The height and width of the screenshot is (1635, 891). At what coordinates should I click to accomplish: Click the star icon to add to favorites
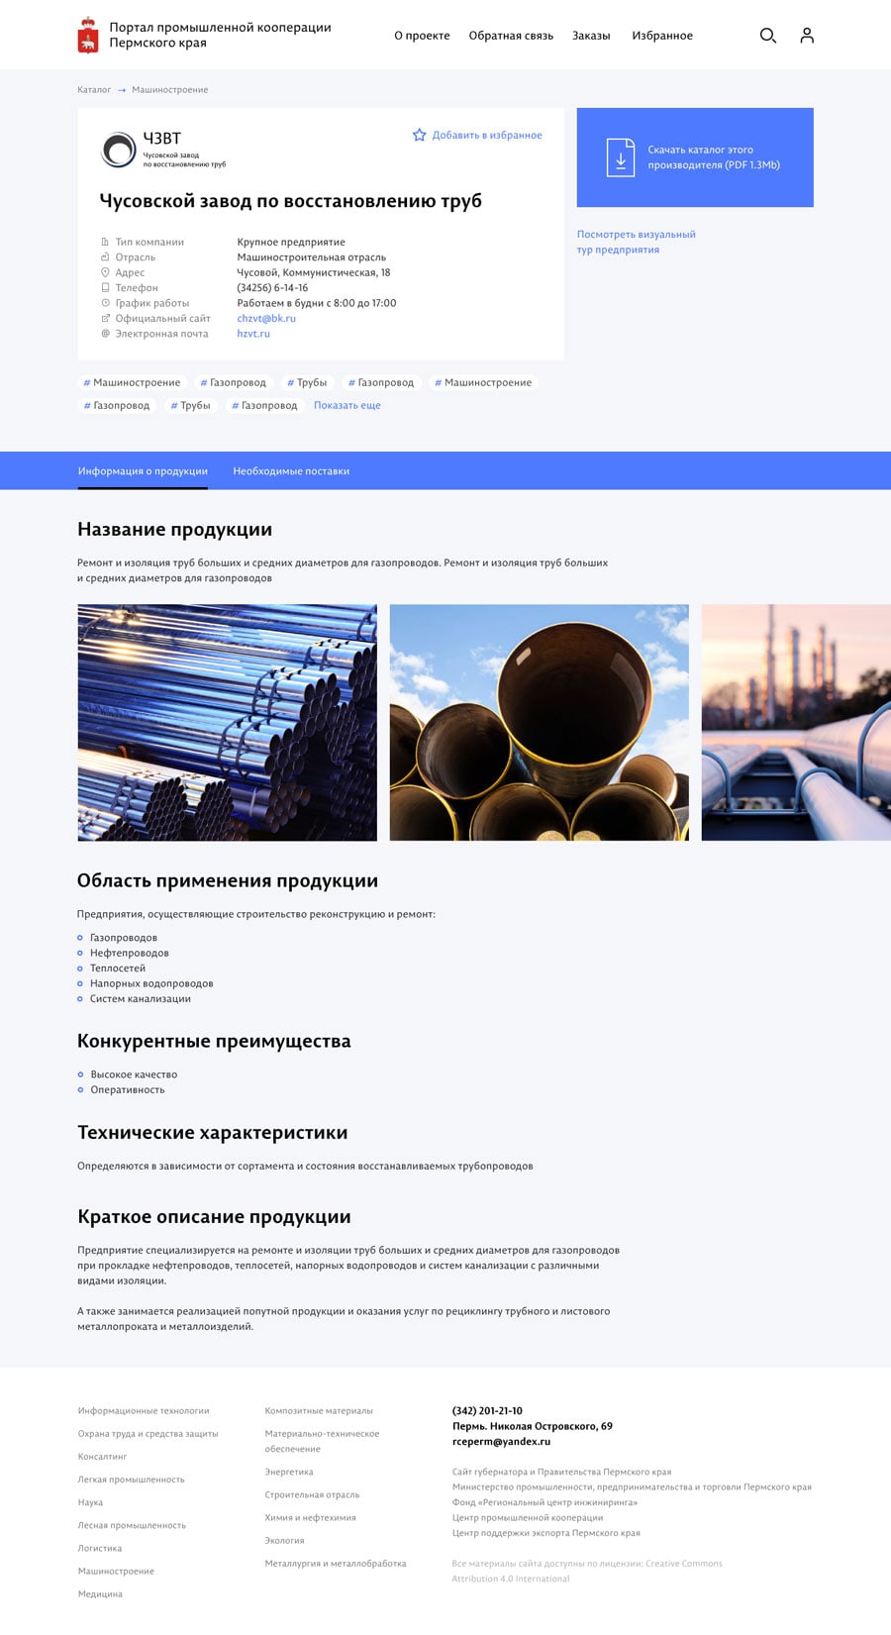(x=419, y=135)
